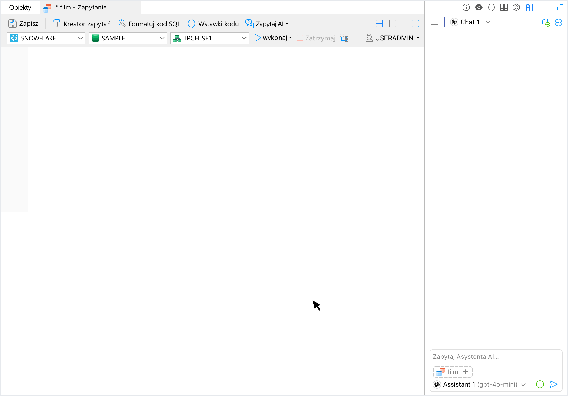Click Formatuj kod SQL wand icon
This screenshot has height=396, width=568.
point(121,24)
